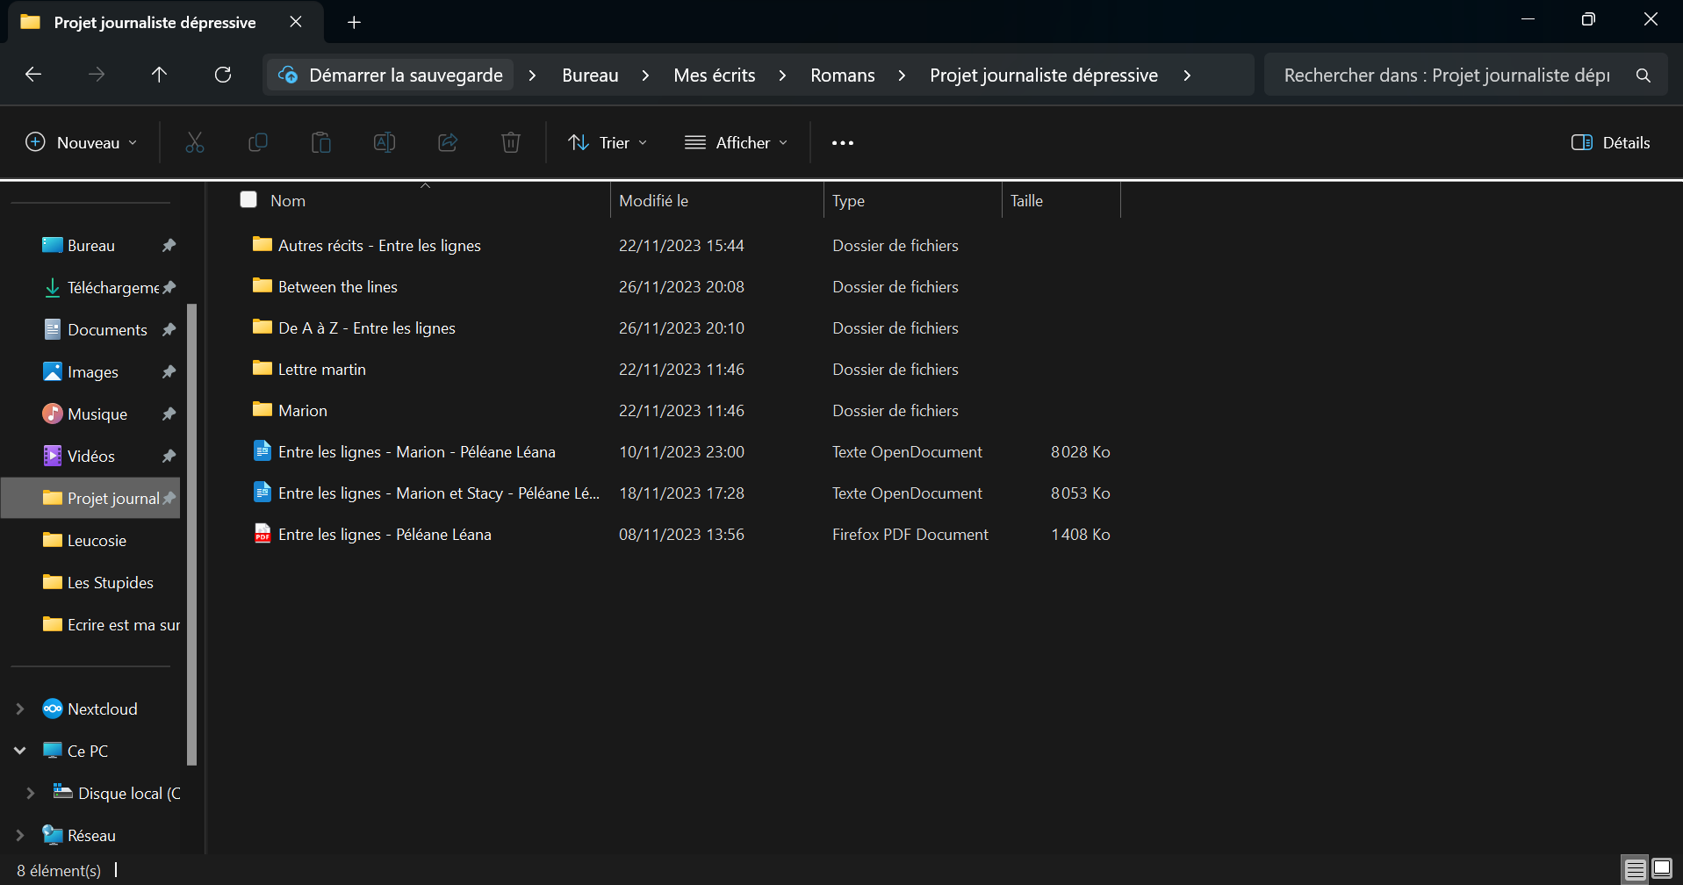The width and height of the screenshot is (1683, 885).
Task: Click the Share icon in toolbar
Action: (448, 142)
